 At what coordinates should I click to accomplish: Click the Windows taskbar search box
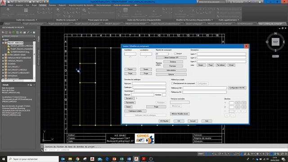coord(33,159)
